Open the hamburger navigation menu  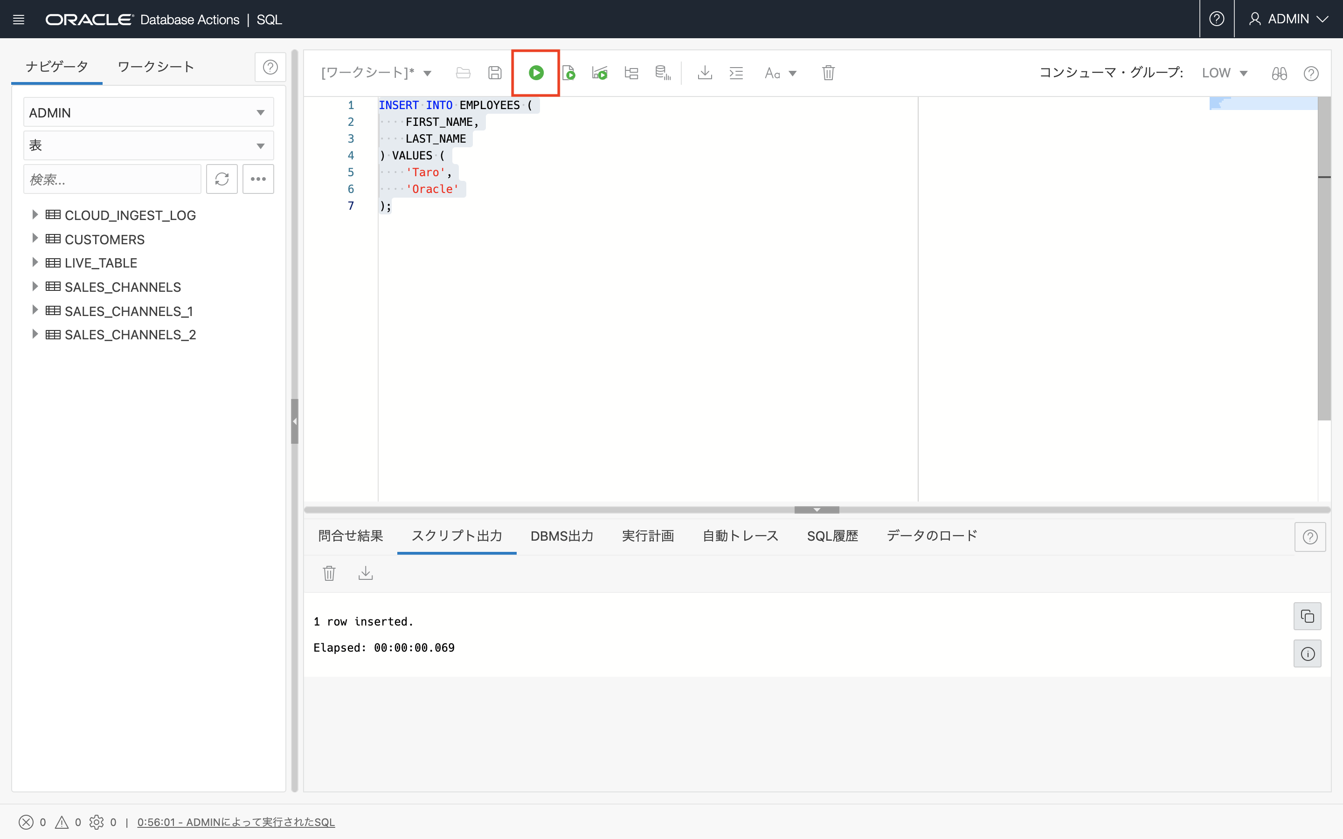18,20
